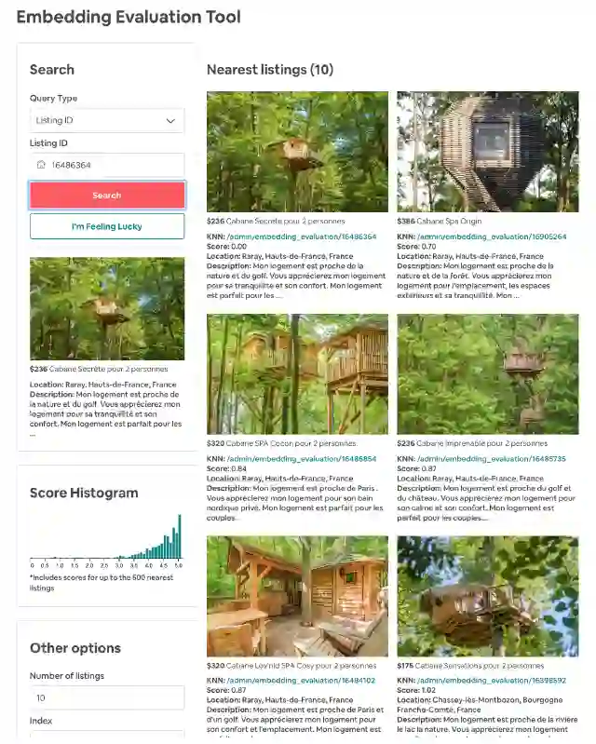Screen dimensions: 596x744
Task: Click the Cabane SPA Cocon listing photo
Action: [x=297, y=374]
